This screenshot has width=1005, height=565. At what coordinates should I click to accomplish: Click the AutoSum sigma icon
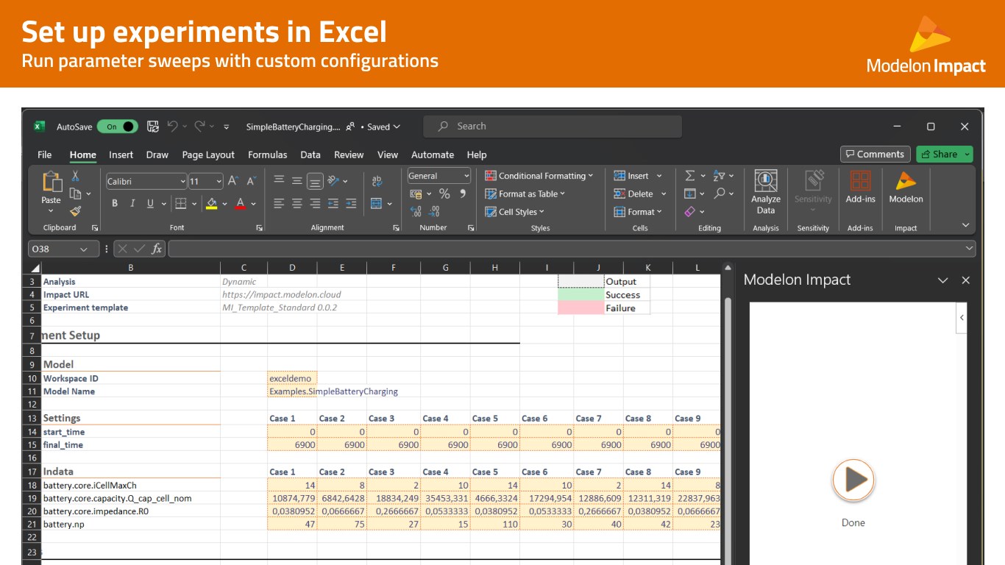pos(690,176)
